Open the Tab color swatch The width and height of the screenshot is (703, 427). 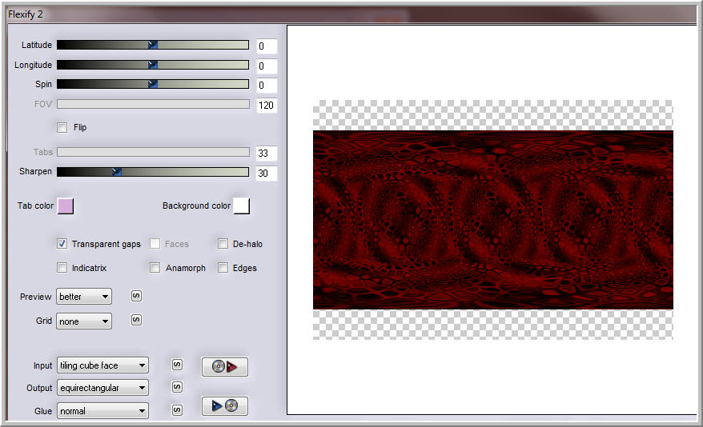click(x=66, y=206)
